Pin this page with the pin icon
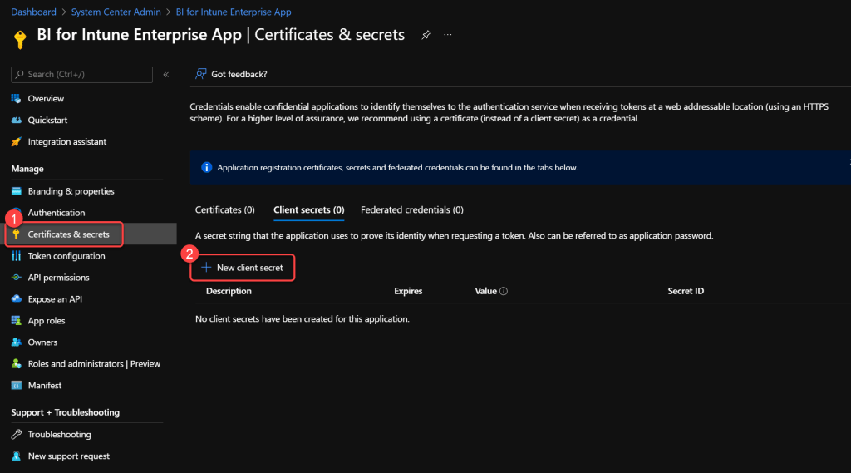This screenshot has width=851, height=473. click(426, 36)
